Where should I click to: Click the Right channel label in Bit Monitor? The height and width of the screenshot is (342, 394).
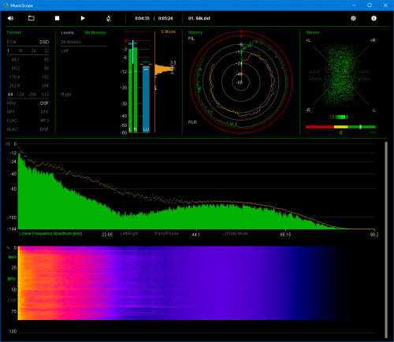66,95
